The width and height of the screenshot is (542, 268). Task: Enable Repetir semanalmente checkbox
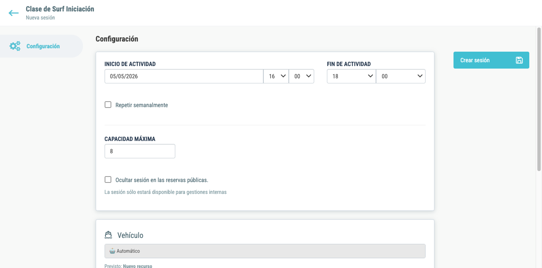coord(108,105)
